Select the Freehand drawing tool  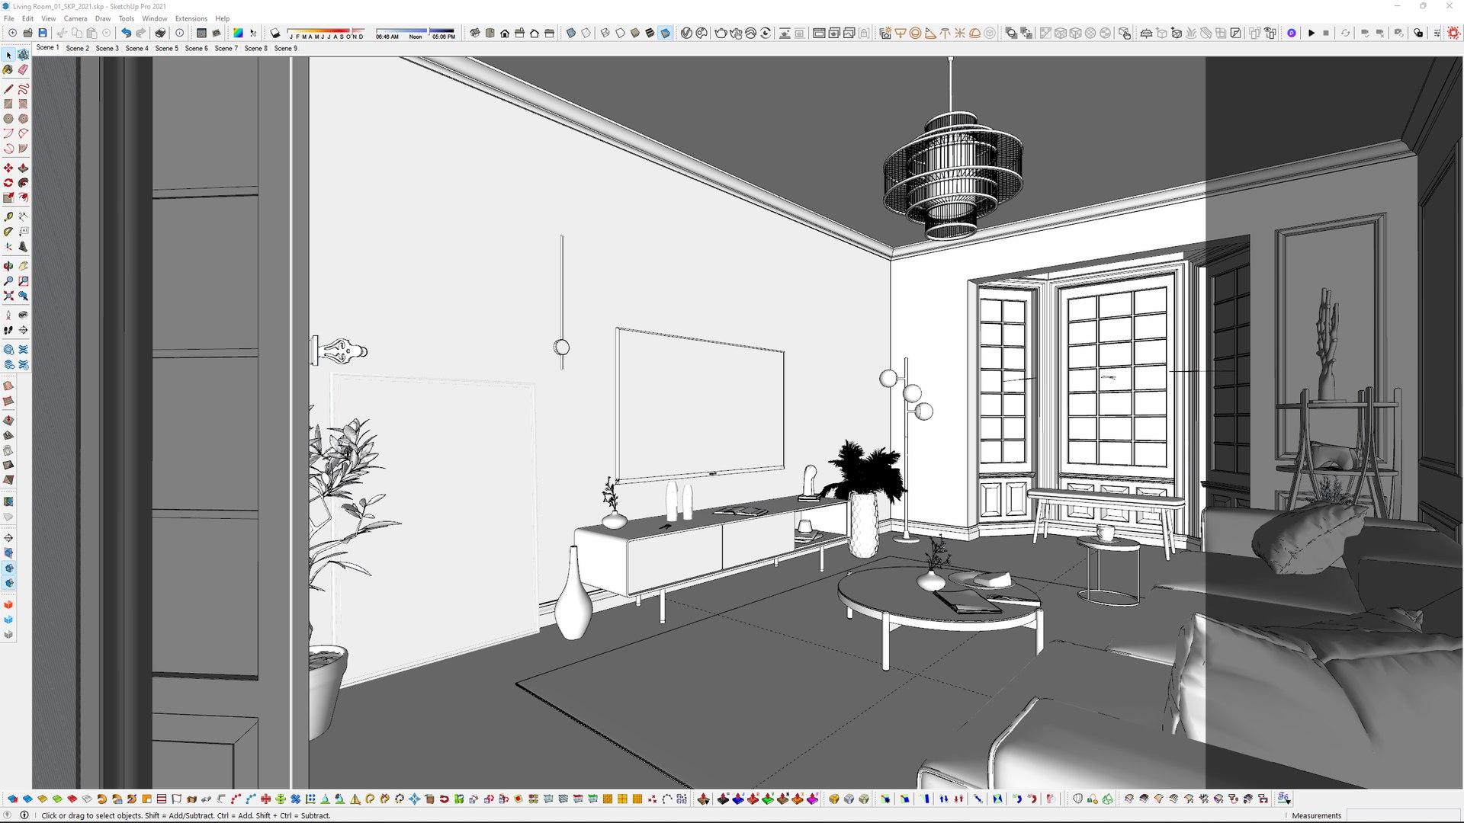coord(23,89)
